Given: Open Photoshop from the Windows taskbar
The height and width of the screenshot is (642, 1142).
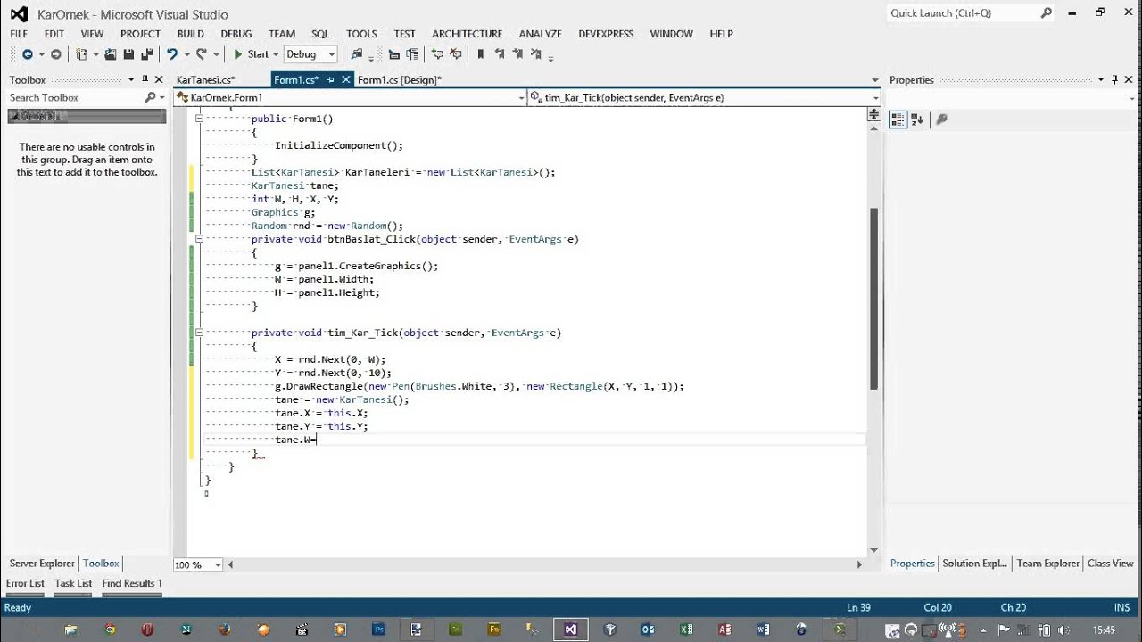Looking at the screenshot, I should 378,629.
